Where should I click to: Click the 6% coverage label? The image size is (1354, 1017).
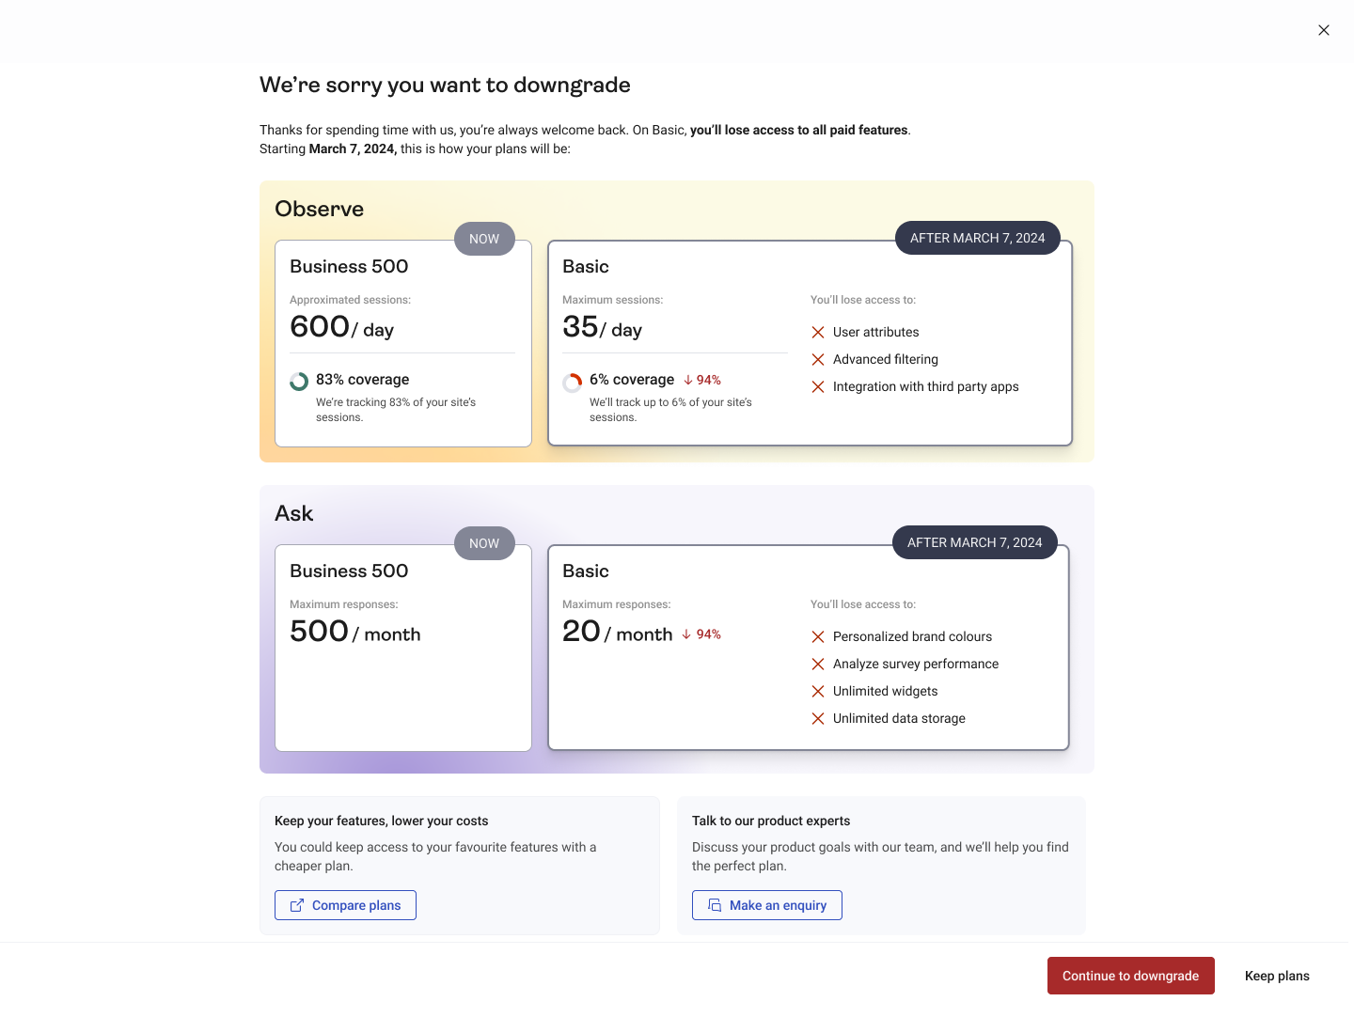click(x=632, y=379)
